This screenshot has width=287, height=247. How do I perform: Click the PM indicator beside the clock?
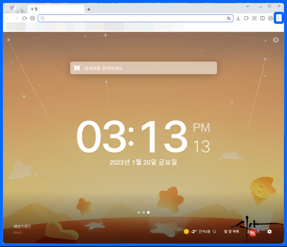201,127
